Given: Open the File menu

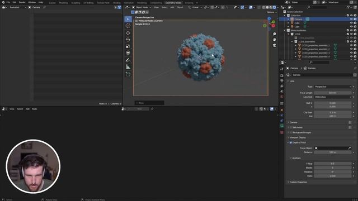Looking at the screenshot, I should [8, 2].
